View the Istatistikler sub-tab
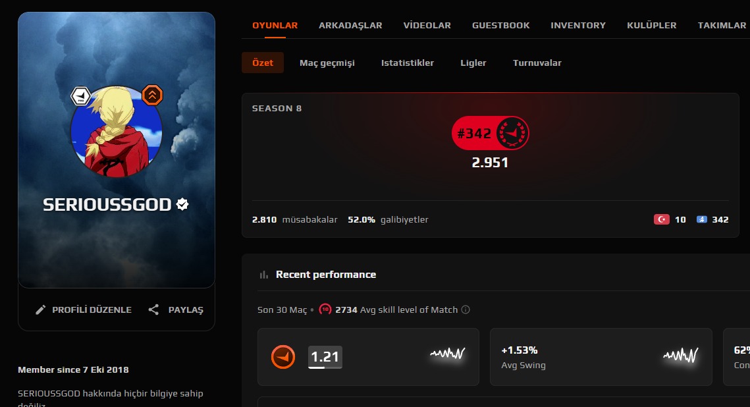Screen dimensions: 750x407 click(408, 63)
